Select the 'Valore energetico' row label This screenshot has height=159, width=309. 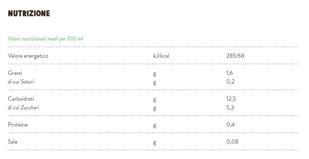pos(28,56)
